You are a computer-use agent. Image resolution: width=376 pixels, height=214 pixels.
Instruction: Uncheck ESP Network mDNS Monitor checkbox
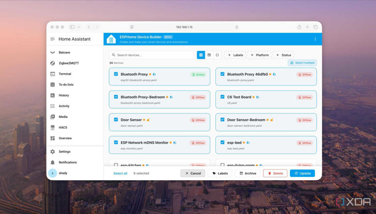coord(116,142)
